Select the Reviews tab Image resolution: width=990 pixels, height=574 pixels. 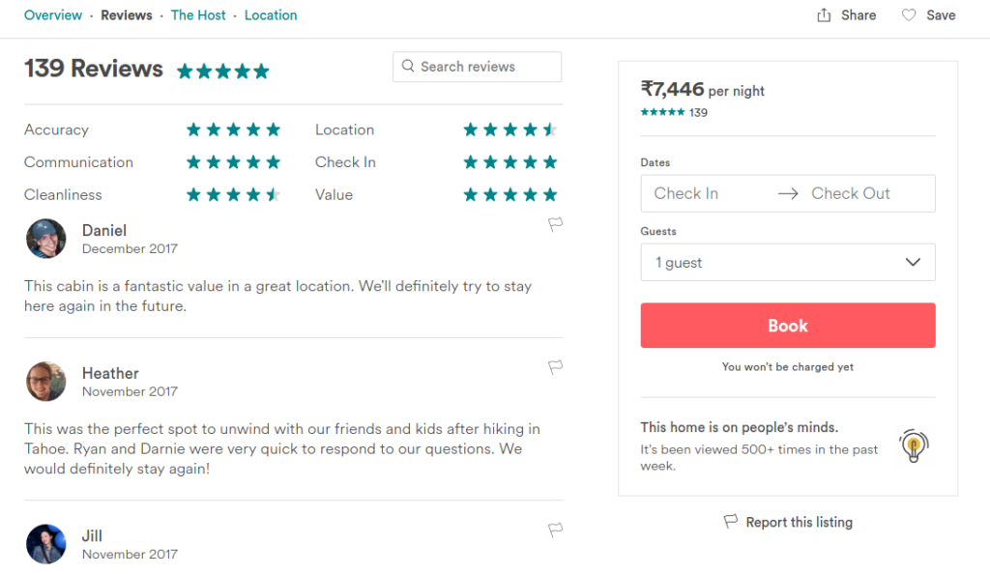tap(127, 15)
